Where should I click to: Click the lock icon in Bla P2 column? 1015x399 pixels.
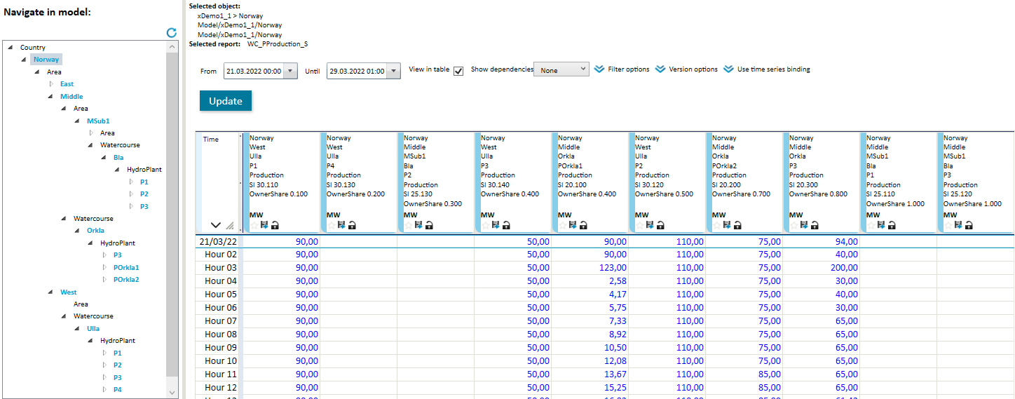tap(429, 225)
